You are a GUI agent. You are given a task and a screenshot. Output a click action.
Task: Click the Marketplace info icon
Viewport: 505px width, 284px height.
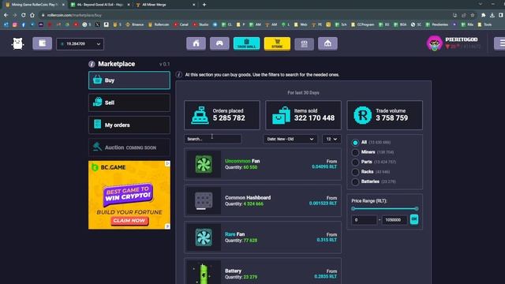click(x=92, y=64)
